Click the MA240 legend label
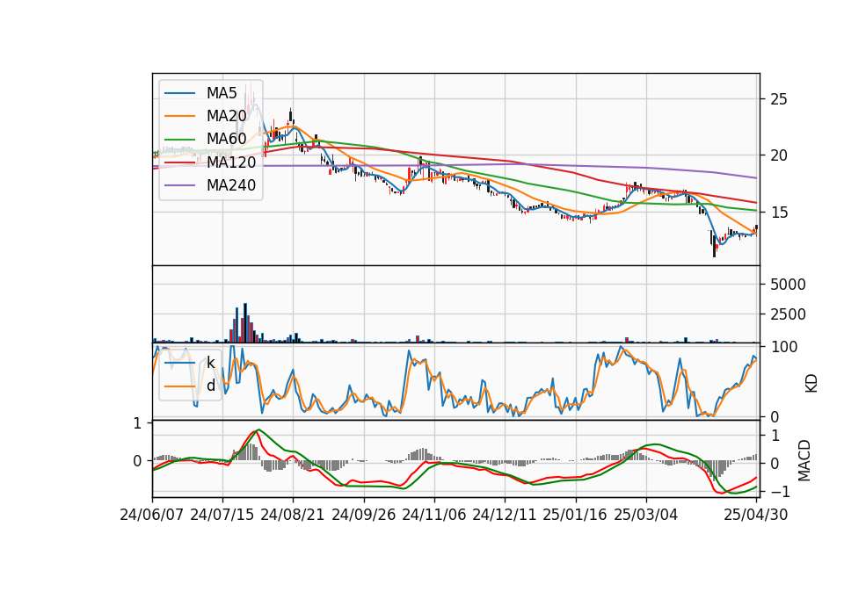Image resolution: width=844 pixels, height=606 pixels. pos(231,185)
